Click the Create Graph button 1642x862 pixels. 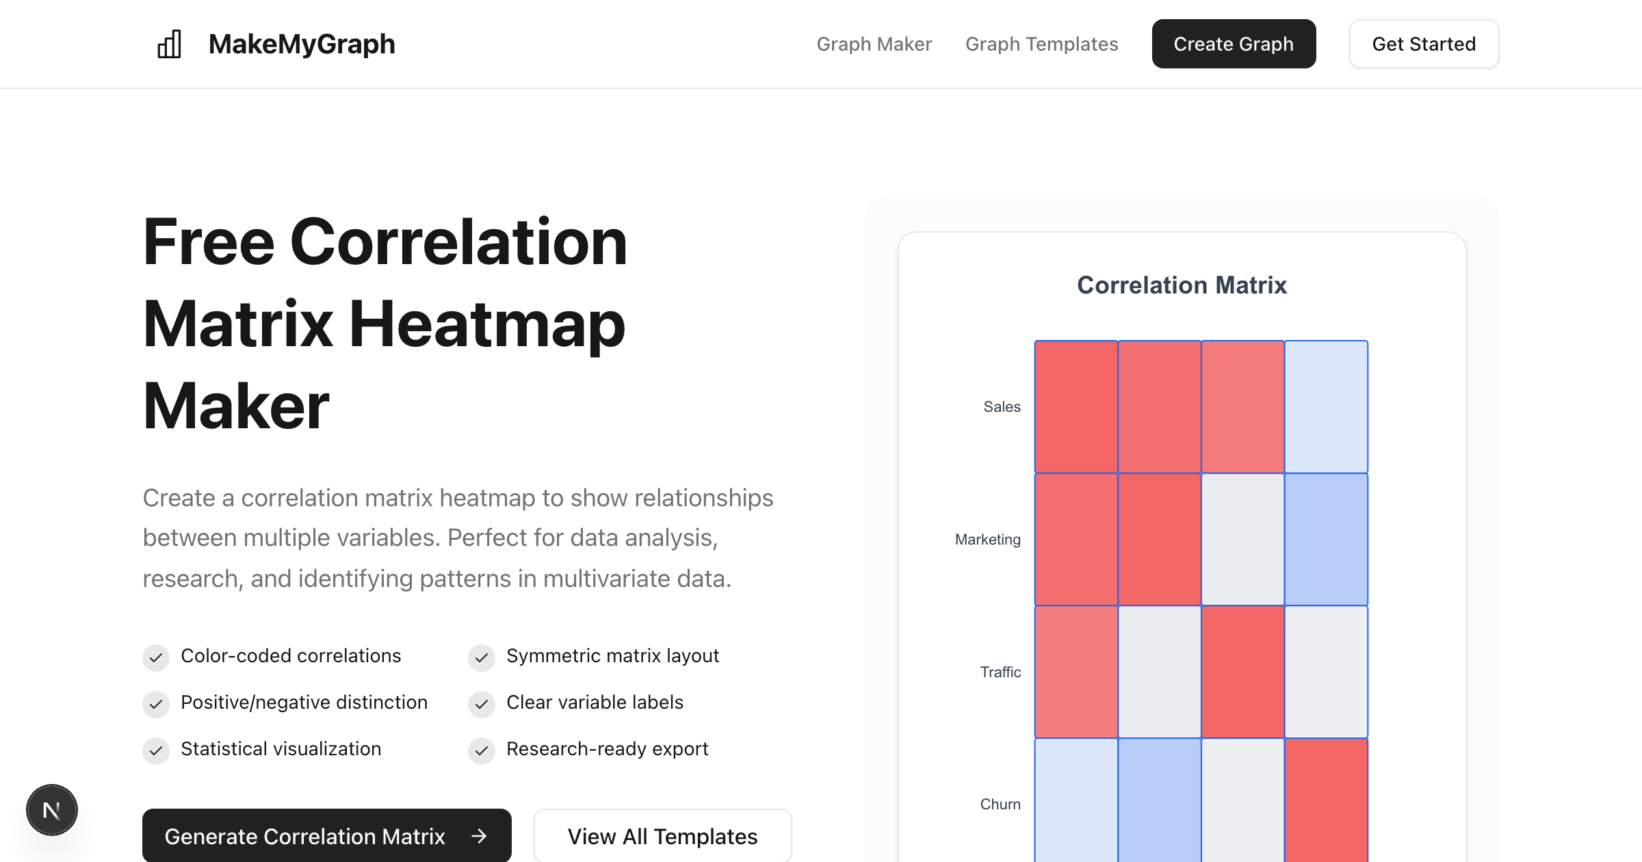(x=1234, y=44)
